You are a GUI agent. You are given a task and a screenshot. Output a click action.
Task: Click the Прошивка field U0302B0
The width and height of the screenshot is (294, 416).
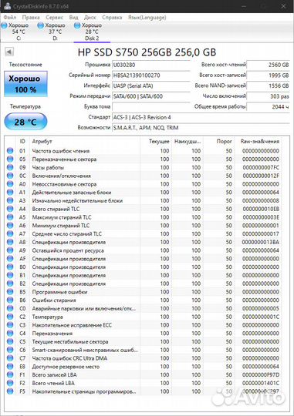pyautogui.click(x=150, y=65)
